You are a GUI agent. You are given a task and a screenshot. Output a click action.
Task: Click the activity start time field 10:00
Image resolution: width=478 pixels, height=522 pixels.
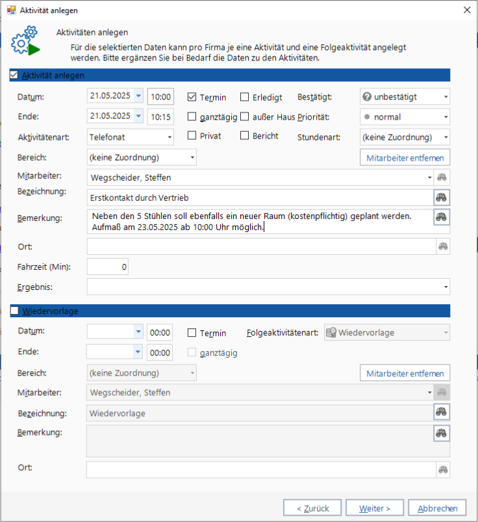160,97
